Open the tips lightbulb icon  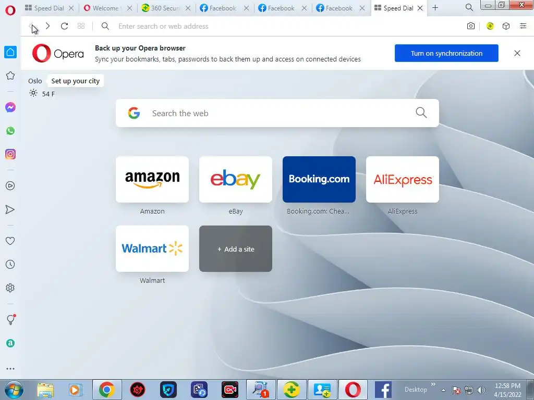pos(11,319)
